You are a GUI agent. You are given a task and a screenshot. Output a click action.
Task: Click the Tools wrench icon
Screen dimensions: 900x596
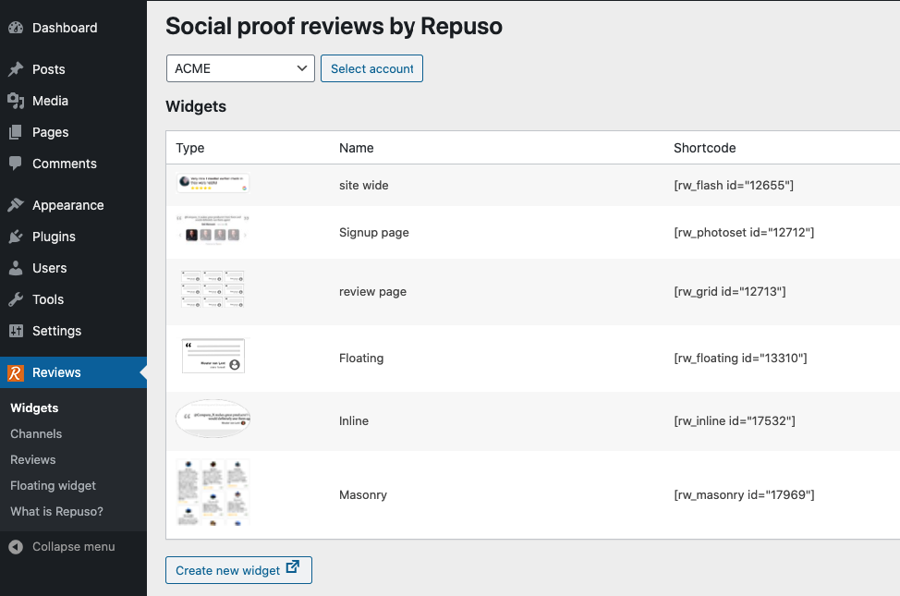(x=16, y=299)
